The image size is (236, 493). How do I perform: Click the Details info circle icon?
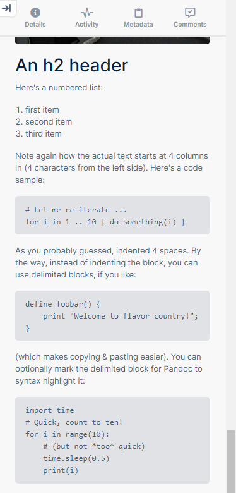[x=35, y=13]
